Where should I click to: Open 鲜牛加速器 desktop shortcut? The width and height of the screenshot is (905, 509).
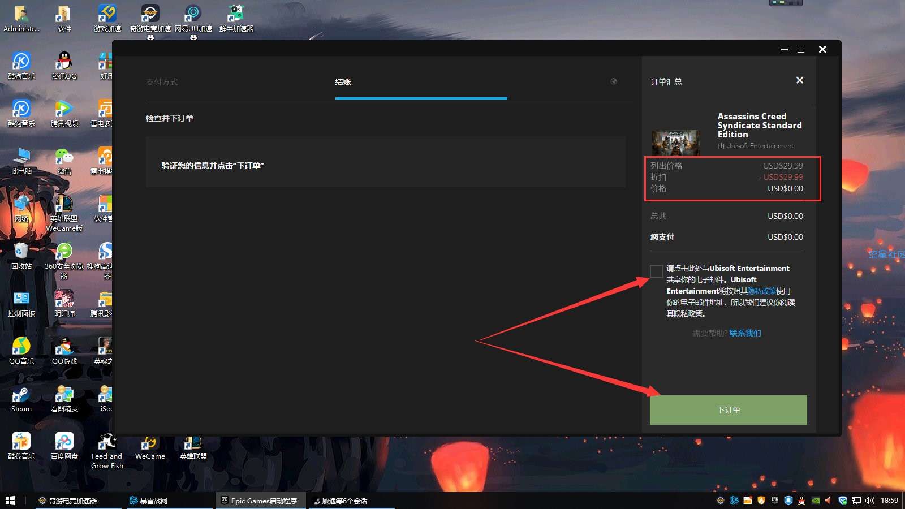click(236, 19)
